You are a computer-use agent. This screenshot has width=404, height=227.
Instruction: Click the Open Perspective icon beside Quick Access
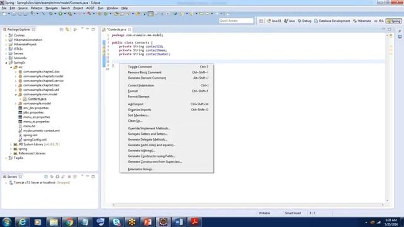261,21
